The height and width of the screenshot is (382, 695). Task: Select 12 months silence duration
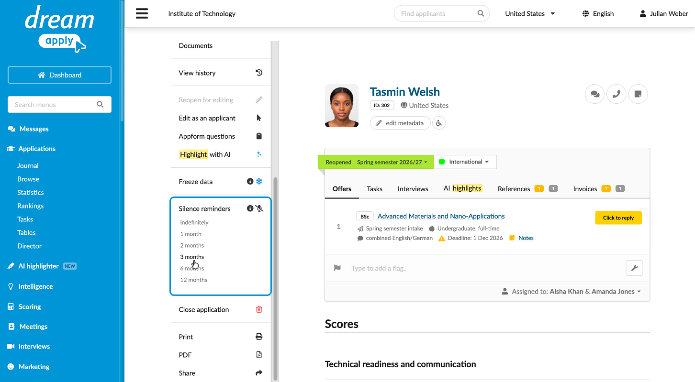click(x=193, y=280)
